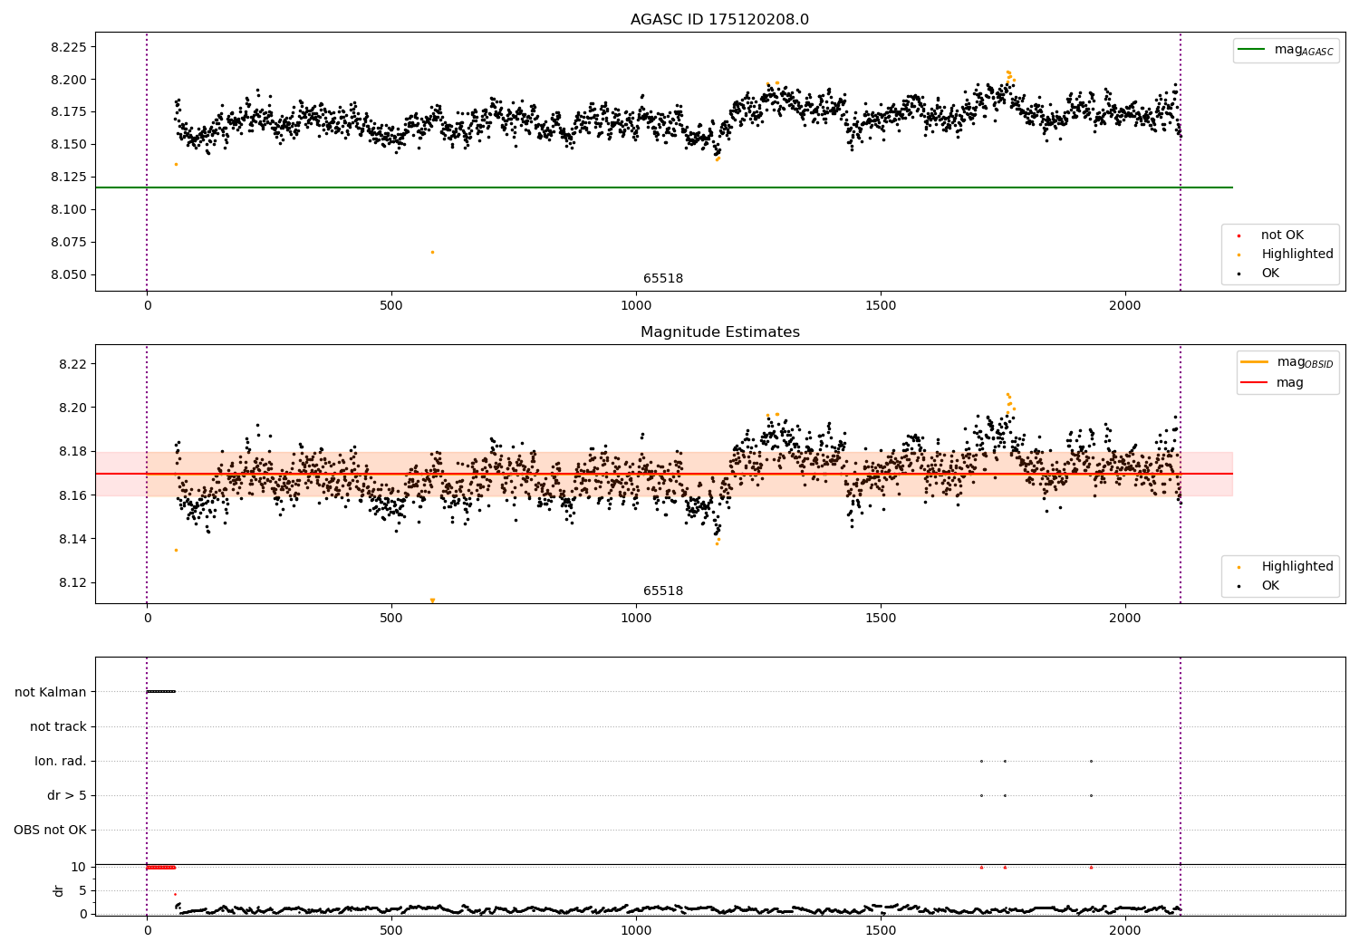The width and height of the screenshot is (1359, 951).
Task: Click the 65518 label in top plot
Action: [663, 279]
